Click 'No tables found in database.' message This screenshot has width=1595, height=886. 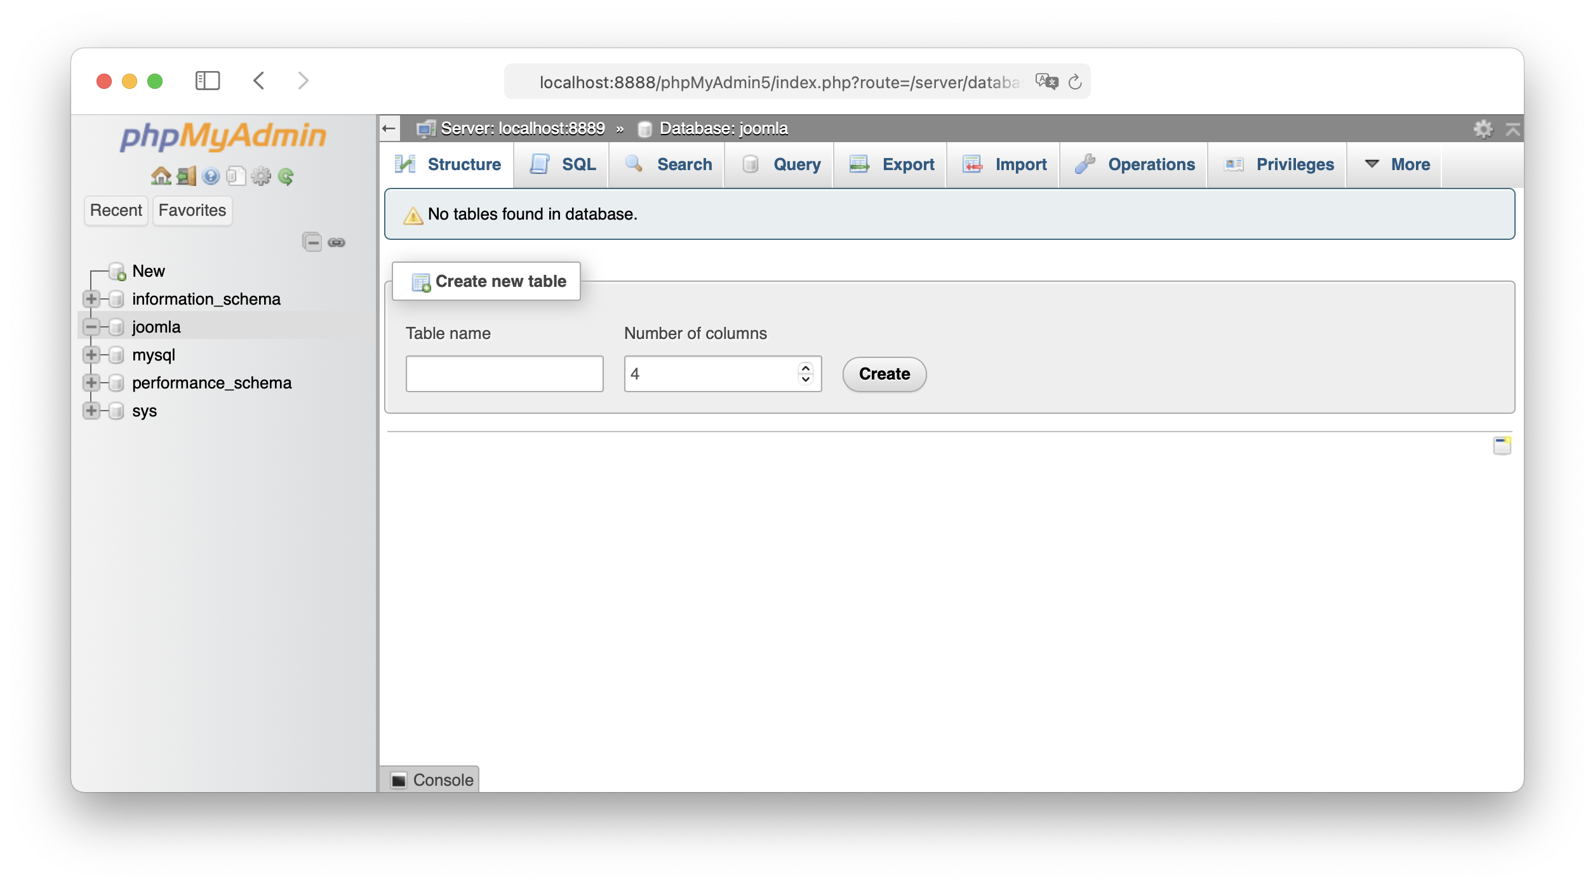coord(532,214)
